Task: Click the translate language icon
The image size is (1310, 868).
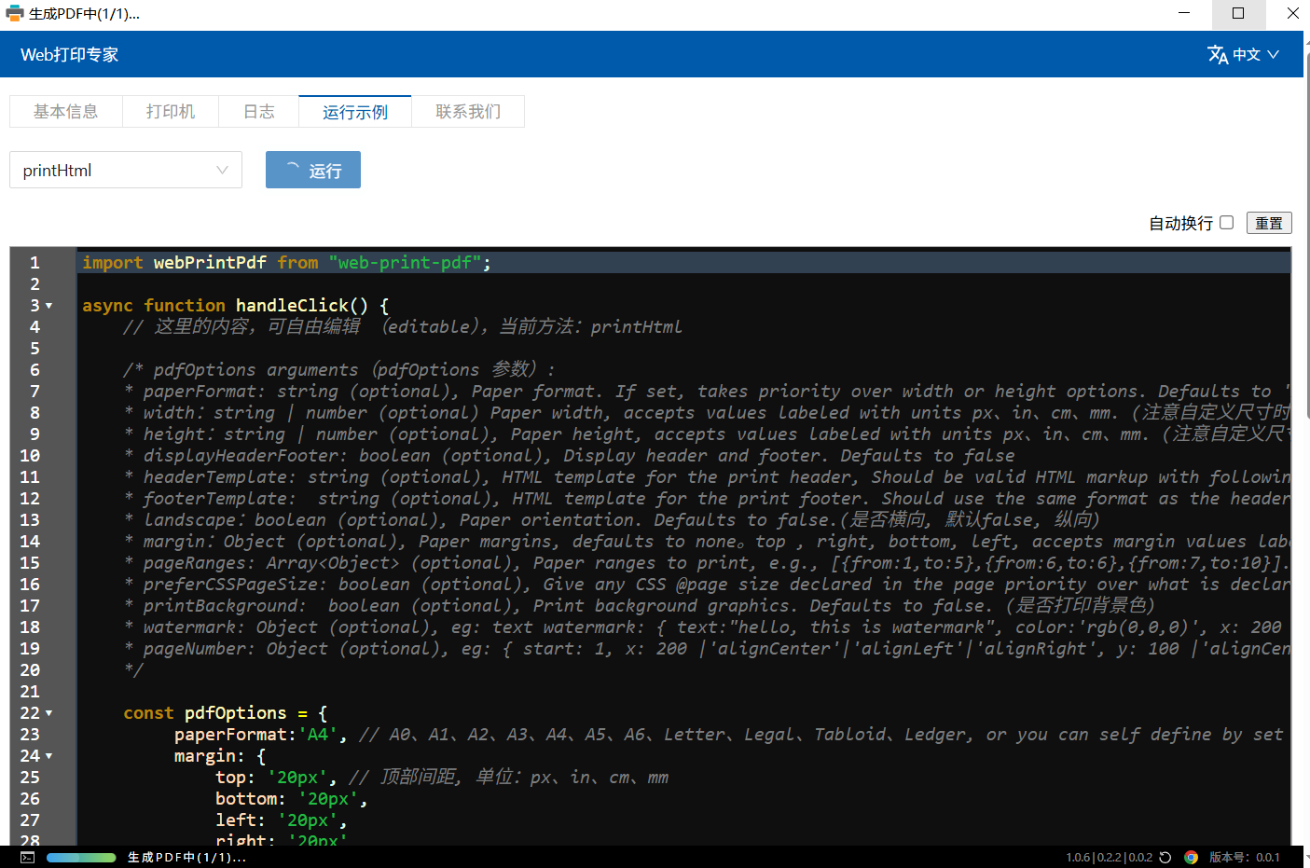Action: point(1217,55)
